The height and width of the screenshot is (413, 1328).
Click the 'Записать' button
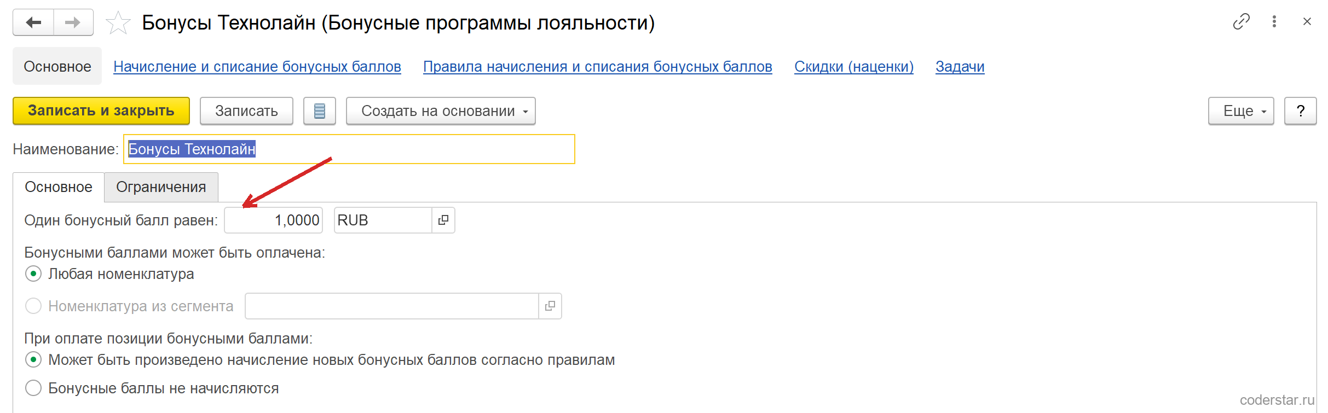(x=246, y=111)
